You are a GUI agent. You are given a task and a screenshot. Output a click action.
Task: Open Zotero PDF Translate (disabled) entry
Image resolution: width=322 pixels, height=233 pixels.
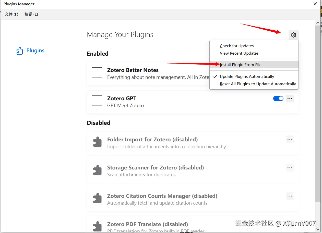click(x=193, y=225)
